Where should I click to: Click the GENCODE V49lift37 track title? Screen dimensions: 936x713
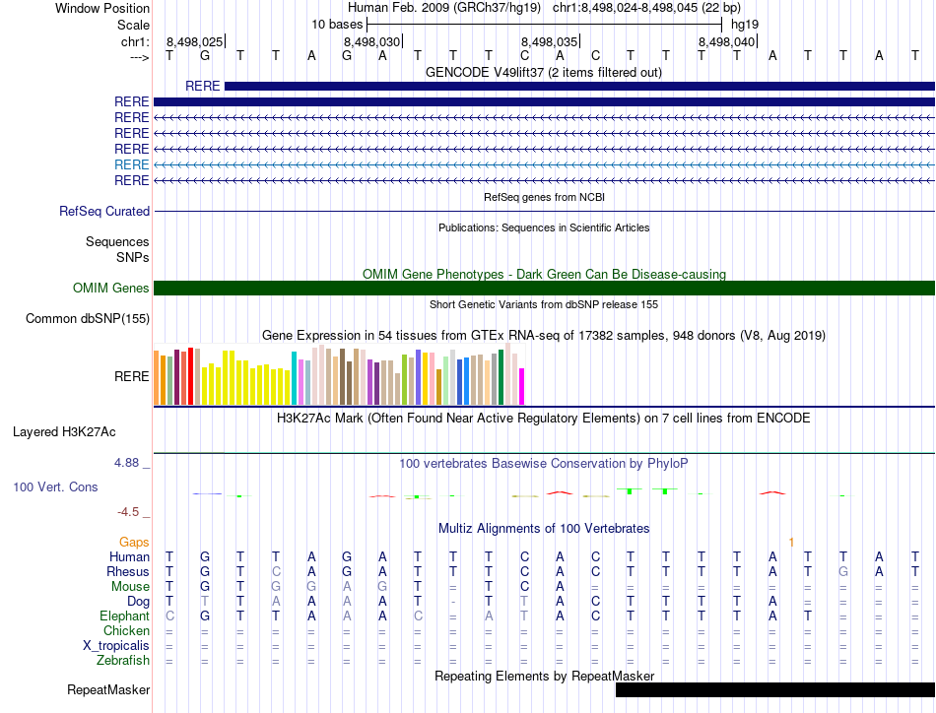(x=544, y=73)
